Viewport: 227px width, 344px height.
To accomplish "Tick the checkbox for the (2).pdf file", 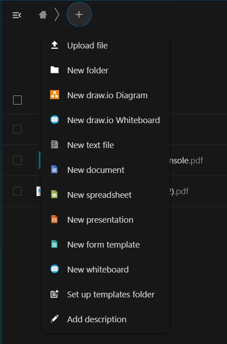I will coord(17,191).
